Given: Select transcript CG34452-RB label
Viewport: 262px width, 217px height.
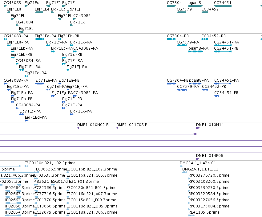Looking at the screenshot, I should coord(213,36).
